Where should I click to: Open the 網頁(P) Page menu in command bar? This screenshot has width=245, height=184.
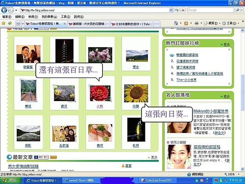tap(212, 23)
